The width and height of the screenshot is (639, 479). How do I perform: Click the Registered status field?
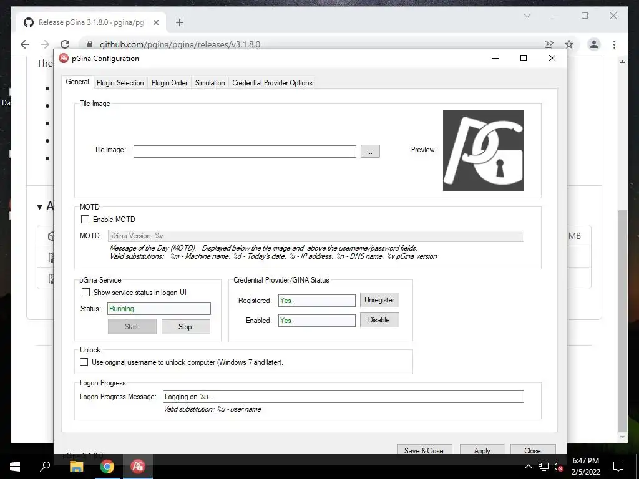316,301
